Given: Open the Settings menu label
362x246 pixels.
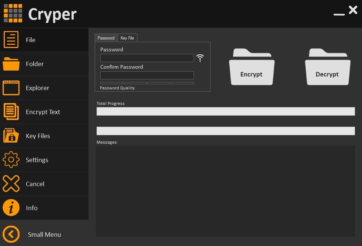Looking at the screenshot, I should click(37, 160).
